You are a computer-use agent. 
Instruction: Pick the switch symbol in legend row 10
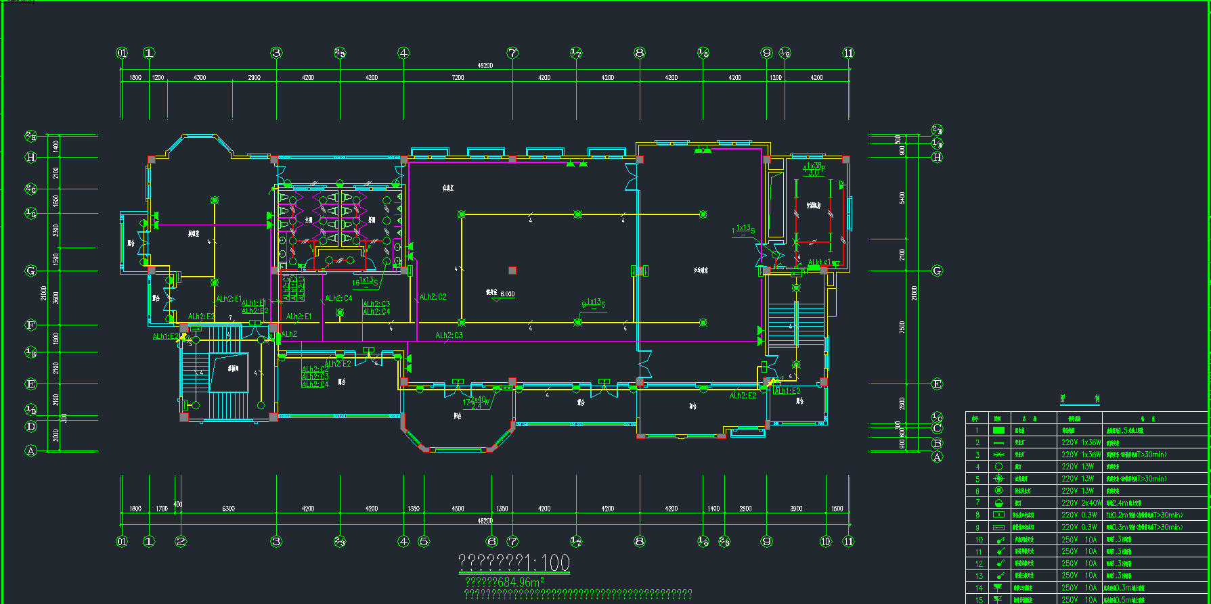tap(1000, 540)
